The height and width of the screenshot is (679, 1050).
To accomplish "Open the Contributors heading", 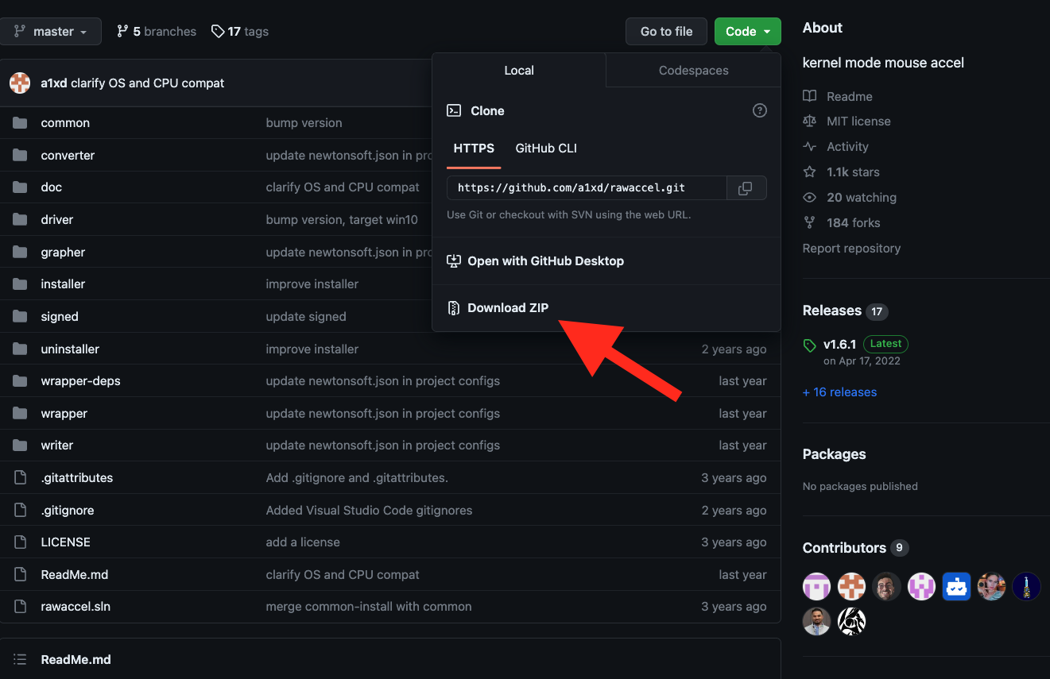I will pos(844,548).
